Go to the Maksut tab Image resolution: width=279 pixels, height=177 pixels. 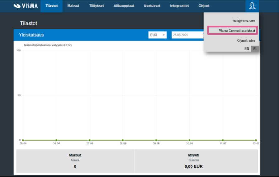[x=73, y=6]
